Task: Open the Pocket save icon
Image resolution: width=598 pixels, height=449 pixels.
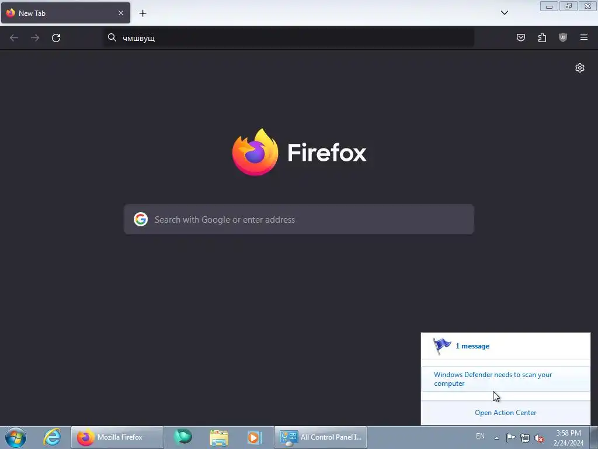Action: click(521, 37)
